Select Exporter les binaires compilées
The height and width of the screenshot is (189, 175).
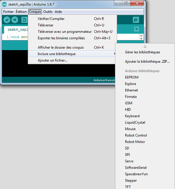coord(72,38)
